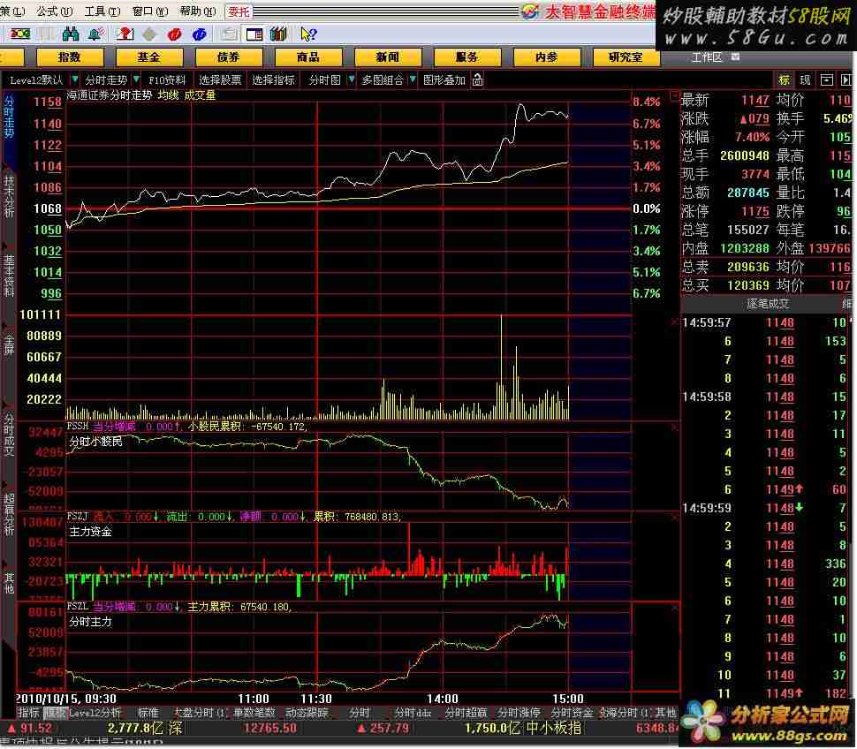Open the books library icon

click(x=278, y=34)
